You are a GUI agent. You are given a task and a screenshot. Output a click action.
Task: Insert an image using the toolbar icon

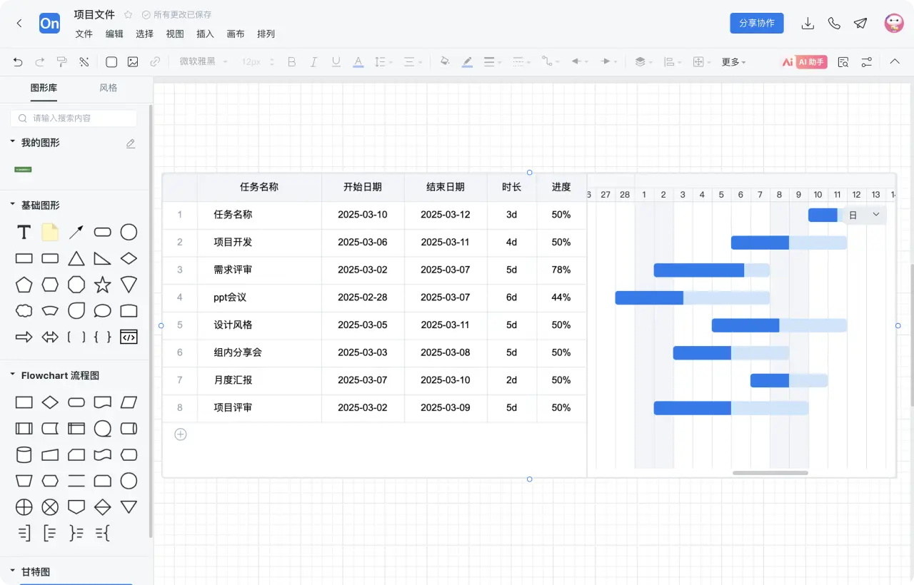133,62
